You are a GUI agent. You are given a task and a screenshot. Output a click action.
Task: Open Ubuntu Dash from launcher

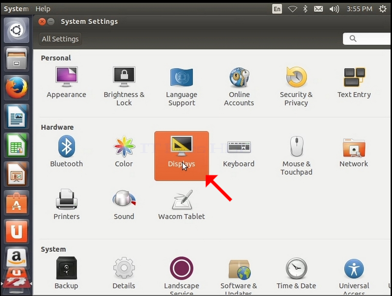[17, 30]
